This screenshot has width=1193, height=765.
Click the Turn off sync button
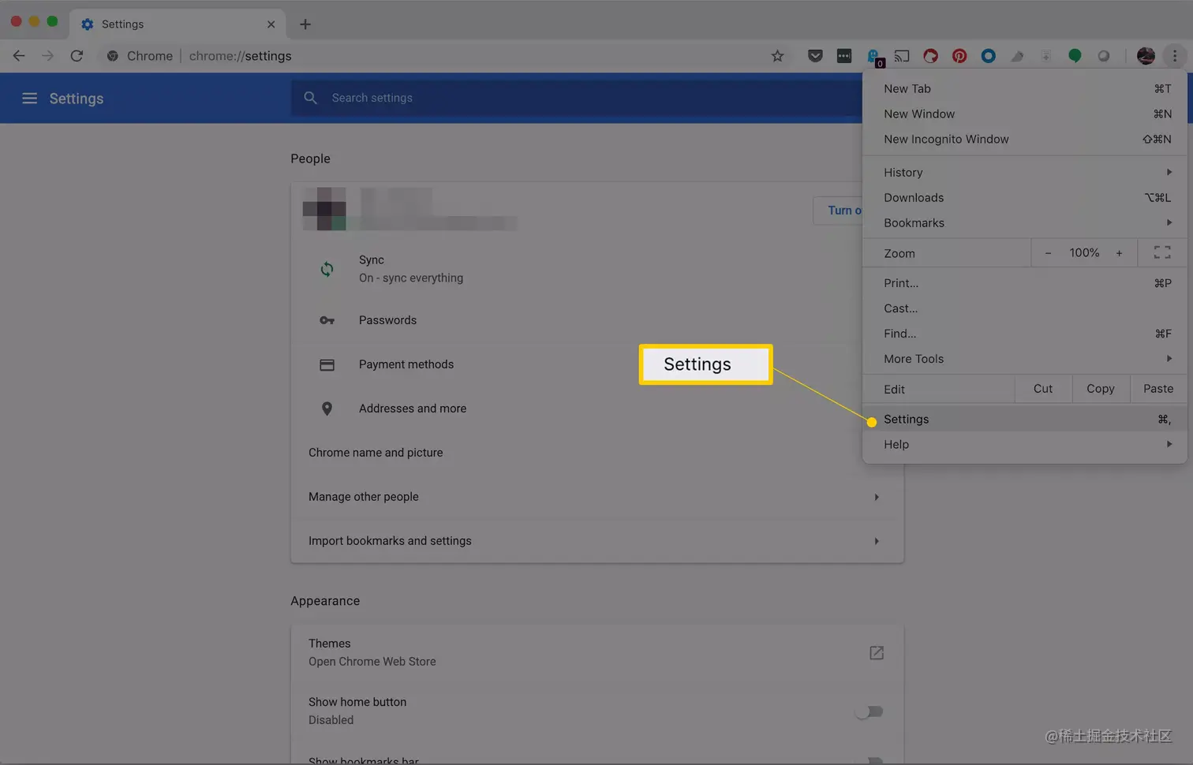click(x=838, y=211)
